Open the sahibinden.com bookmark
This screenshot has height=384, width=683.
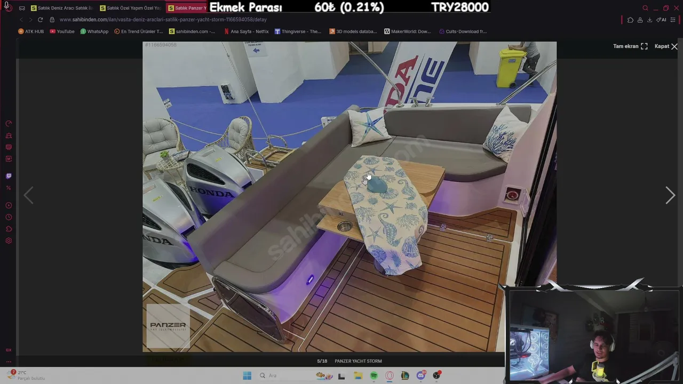tap(192, 31)
